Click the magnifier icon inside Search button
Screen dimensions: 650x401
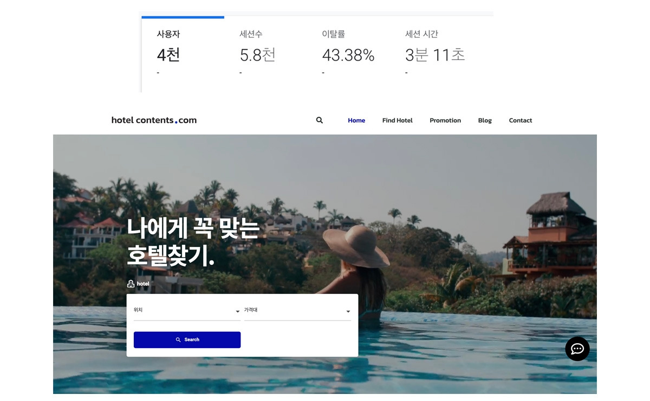(x=178, y=340)
